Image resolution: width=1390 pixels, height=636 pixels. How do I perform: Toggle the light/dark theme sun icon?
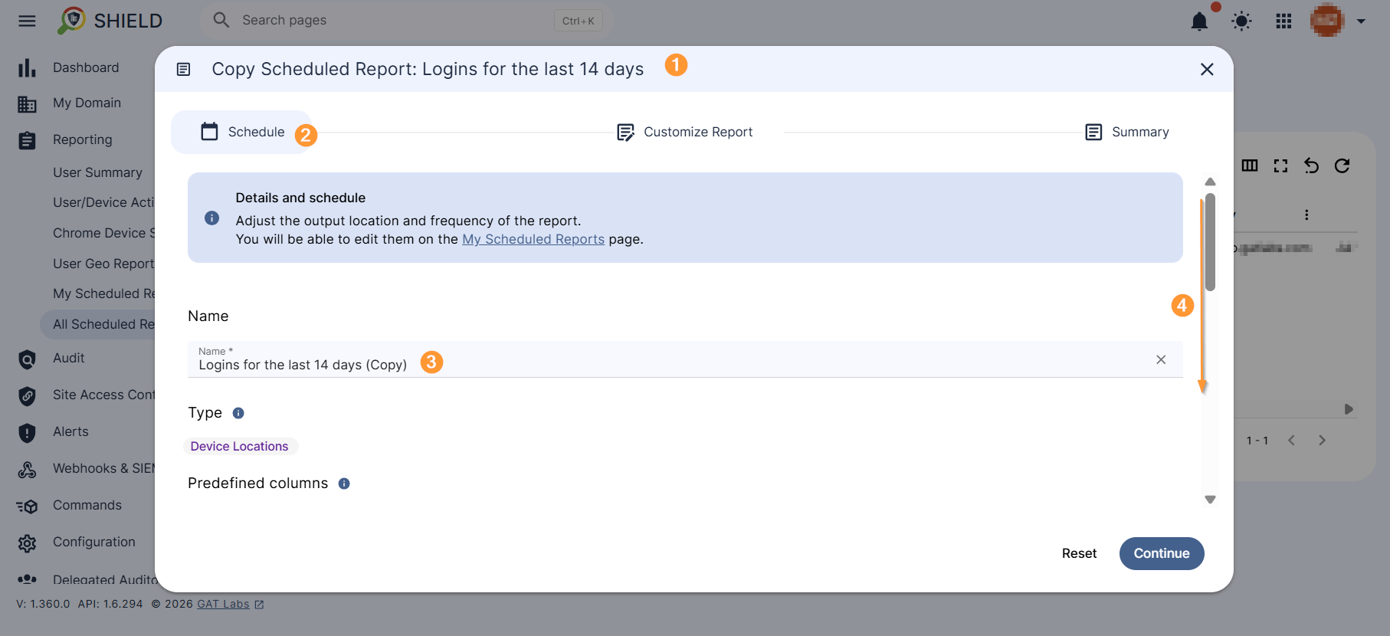coord(1241,21)
